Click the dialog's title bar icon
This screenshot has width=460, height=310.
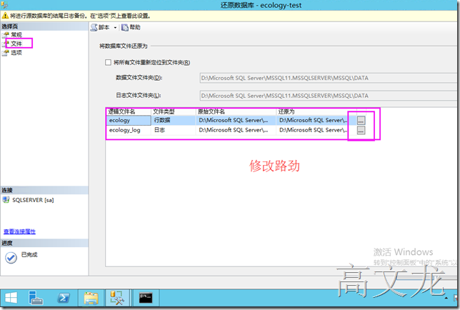coord(4,5)
